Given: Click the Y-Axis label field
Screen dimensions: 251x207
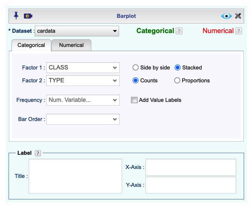Looking at the screenshot, I should (191, 185).
